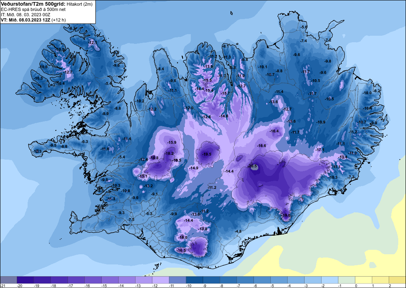This screenshot has height=288, width=406.
Task: Click the -11.6 temperature label
Action: click(x=105, y=149)
